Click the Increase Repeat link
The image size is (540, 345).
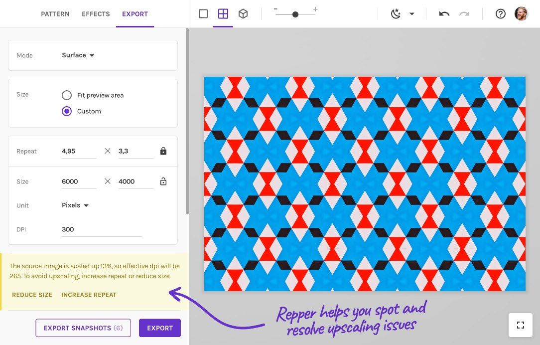click(x=89, y=295)
